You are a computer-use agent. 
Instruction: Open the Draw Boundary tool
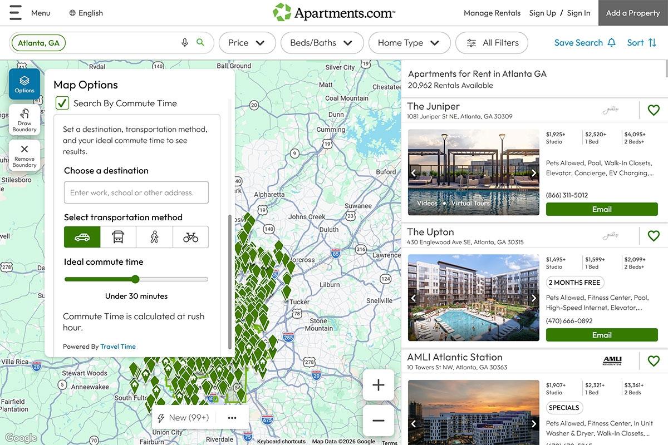point(24,120)
